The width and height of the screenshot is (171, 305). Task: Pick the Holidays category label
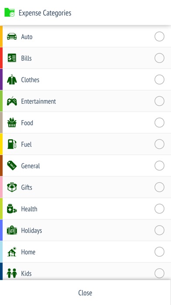31,231
